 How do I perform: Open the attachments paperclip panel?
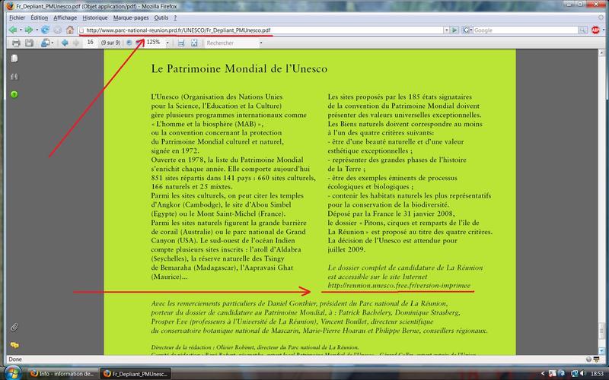pos(14,328)
